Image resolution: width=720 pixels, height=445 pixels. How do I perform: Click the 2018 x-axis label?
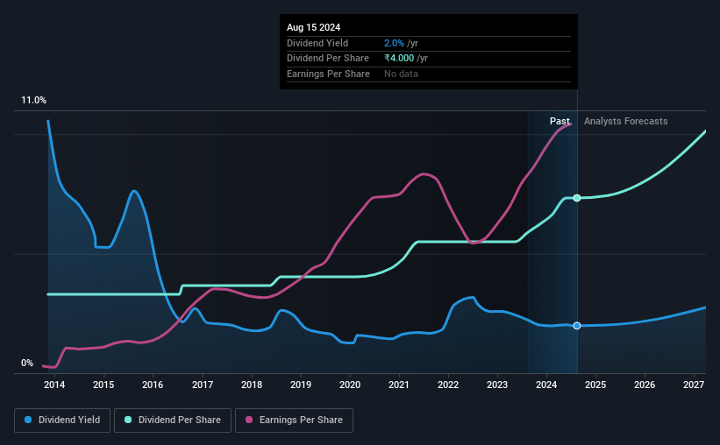click(x=252, y=385)
